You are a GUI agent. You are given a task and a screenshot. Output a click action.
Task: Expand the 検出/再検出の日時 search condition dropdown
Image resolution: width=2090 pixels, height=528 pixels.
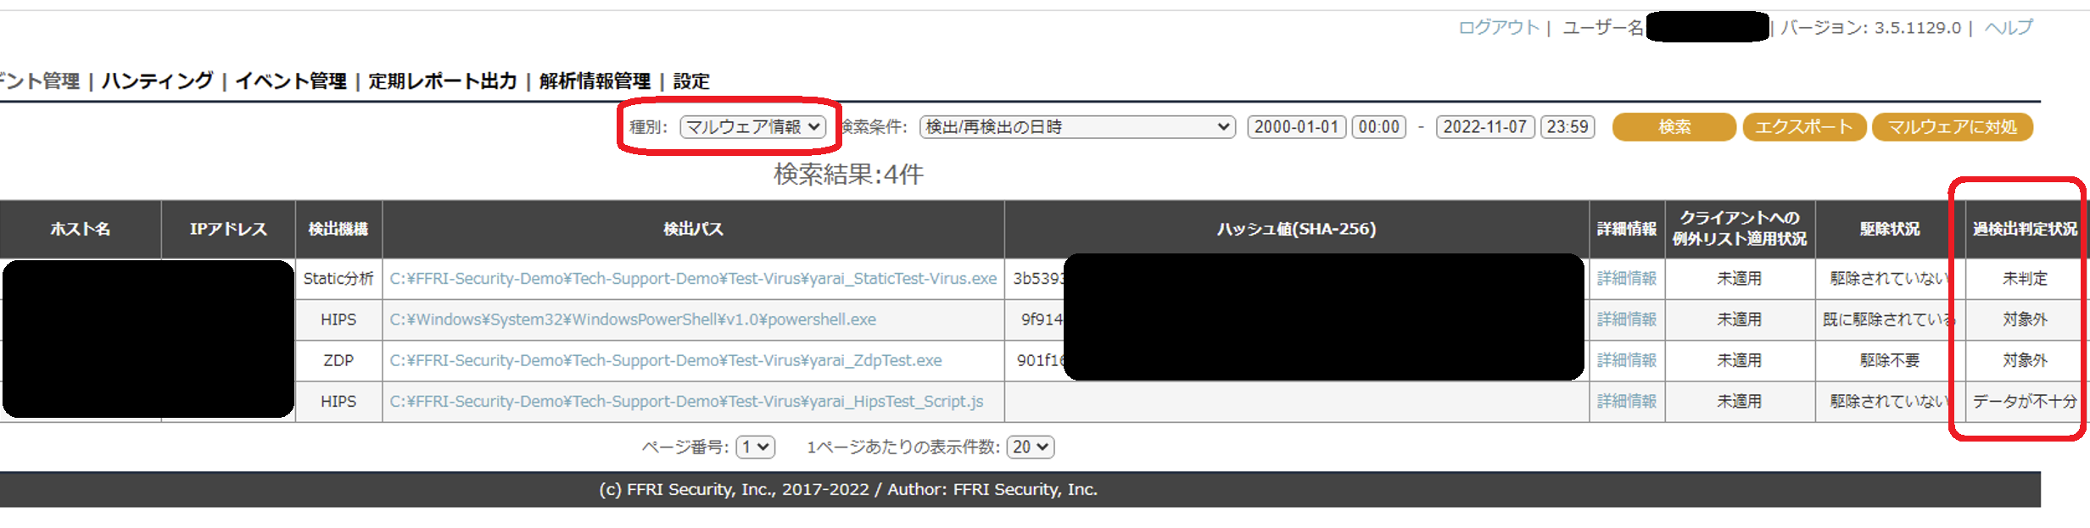click(x=1077, y=127)
